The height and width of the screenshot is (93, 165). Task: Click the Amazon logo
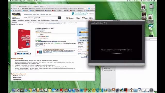click(16, 14)
